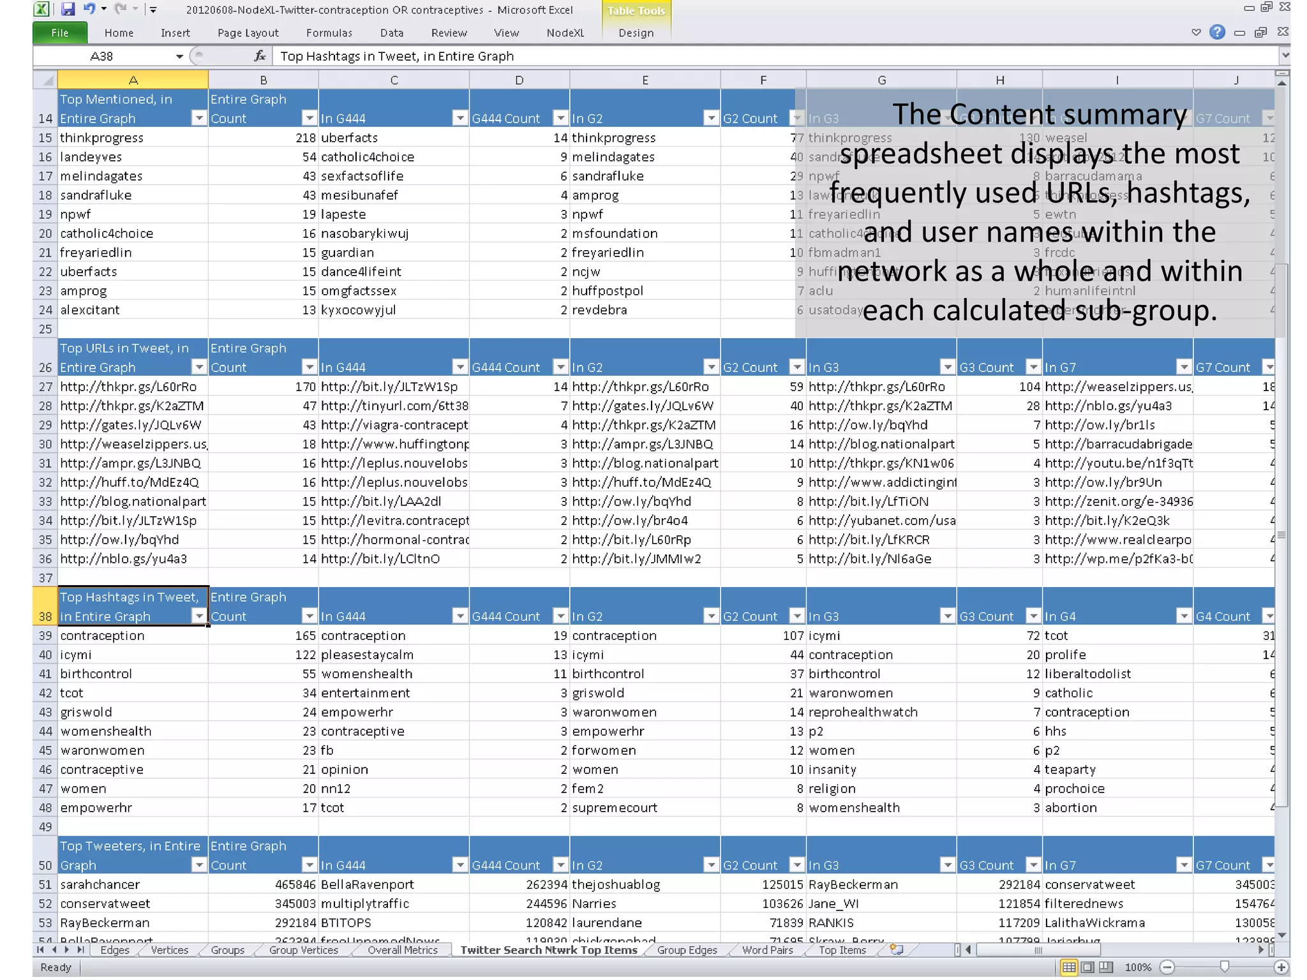Switch to Page Layout view icon
The image size is (1307, 980).
1088,967
